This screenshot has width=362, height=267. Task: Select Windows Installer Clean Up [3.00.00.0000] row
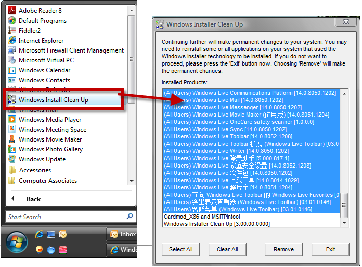[x=251, y=224]
